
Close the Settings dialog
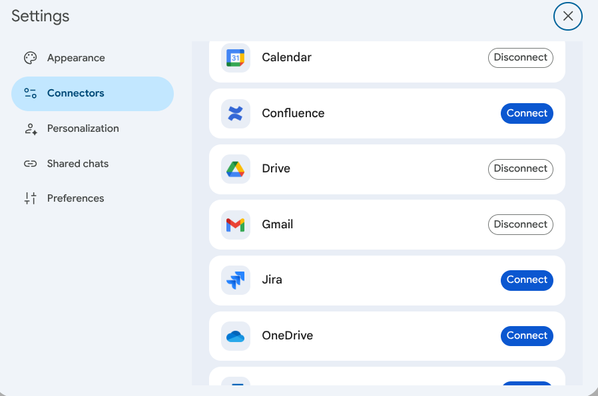568,17
